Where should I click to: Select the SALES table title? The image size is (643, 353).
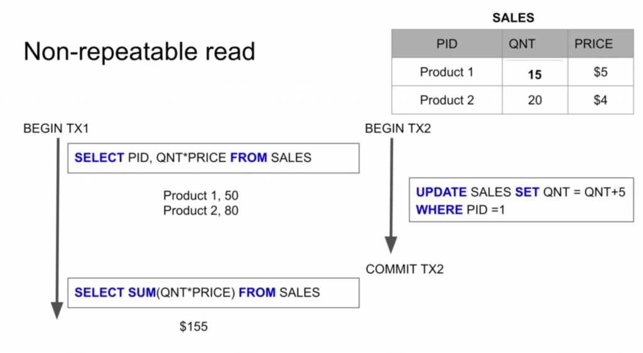(x=513, y=18)
